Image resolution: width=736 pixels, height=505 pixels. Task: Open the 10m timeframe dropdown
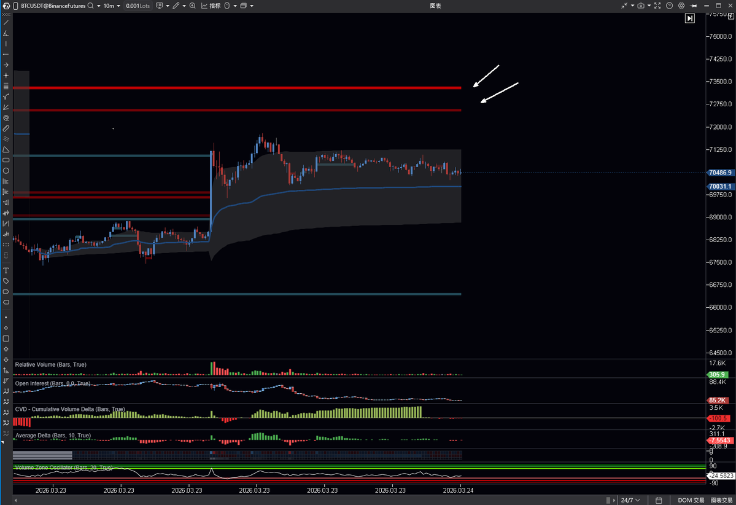(x=112, y=6)
